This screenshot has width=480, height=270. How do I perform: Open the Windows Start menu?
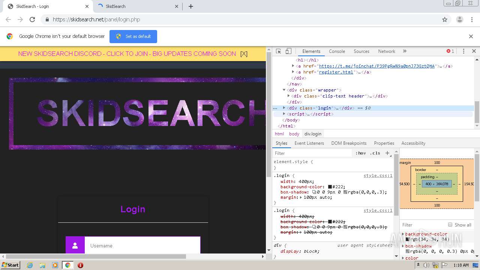coord(10,265)
